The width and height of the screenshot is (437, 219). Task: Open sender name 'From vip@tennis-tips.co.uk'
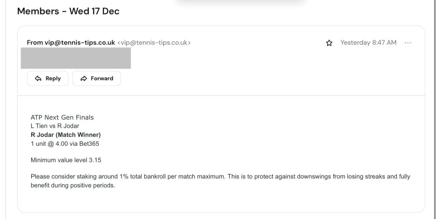coord(71,43)
